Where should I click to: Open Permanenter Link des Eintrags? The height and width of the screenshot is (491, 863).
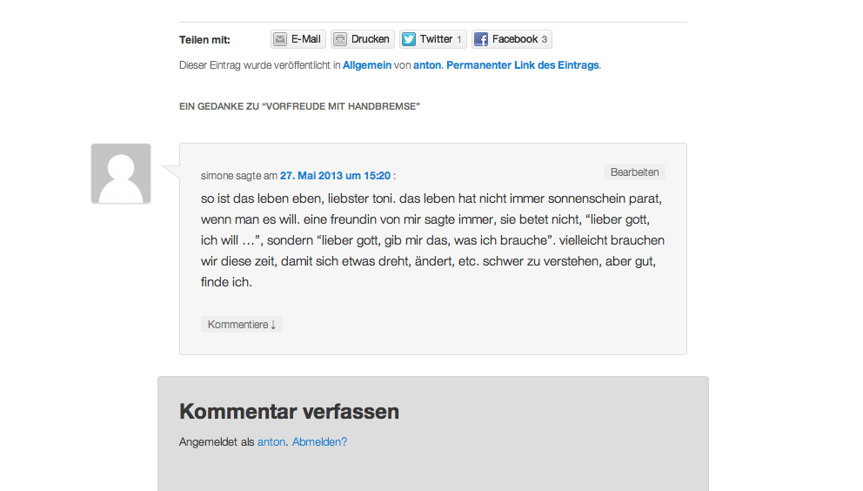pos(522,65)
